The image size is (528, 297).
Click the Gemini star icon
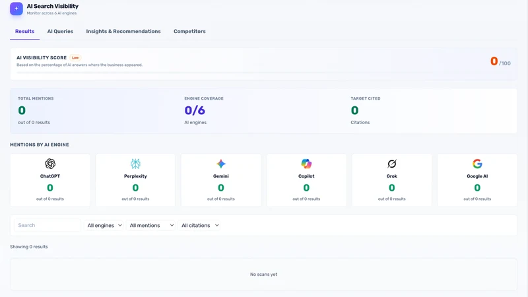(x=221, y=164)
